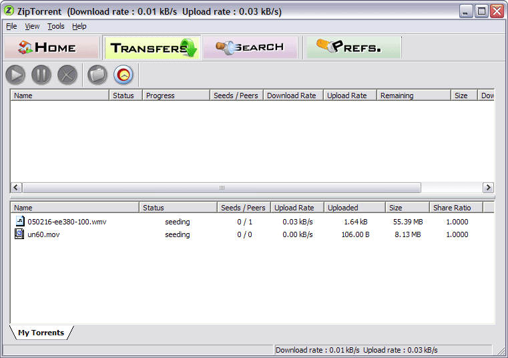Click the 0.00 kB/s upload rate cell
Screen dimensions: 508x358
point(298,234)
